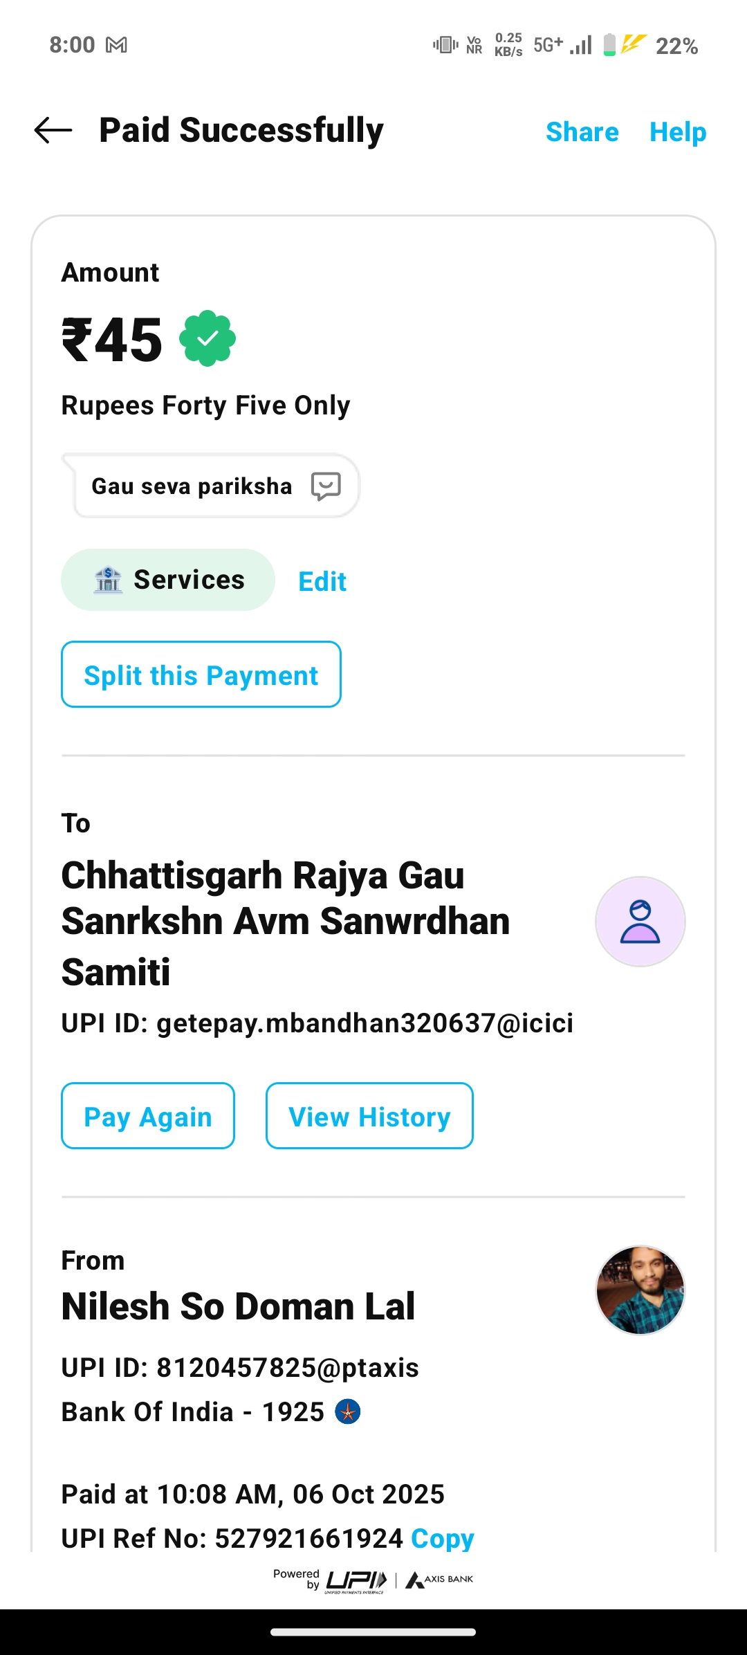Viewport: 747px width, 1655px height.
Task: Tap the home gesture bar
Action: (x=373, y=1632)
